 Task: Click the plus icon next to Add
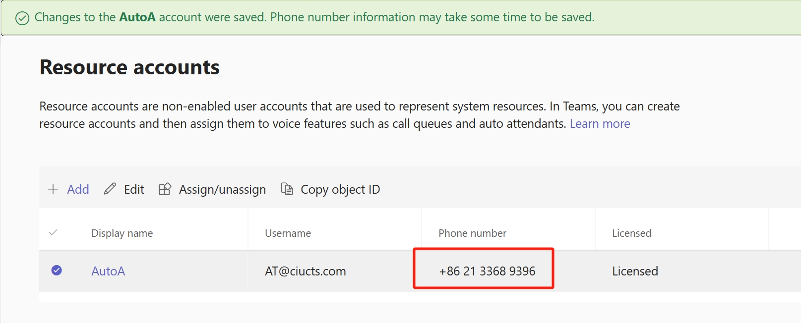53,189
